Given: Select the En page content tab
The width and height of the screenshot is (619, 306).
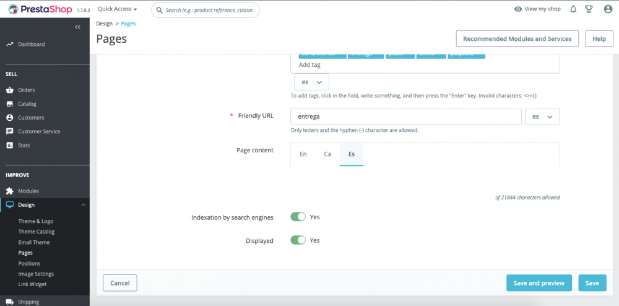Looking at the screenshot, I should click(303, 154).
